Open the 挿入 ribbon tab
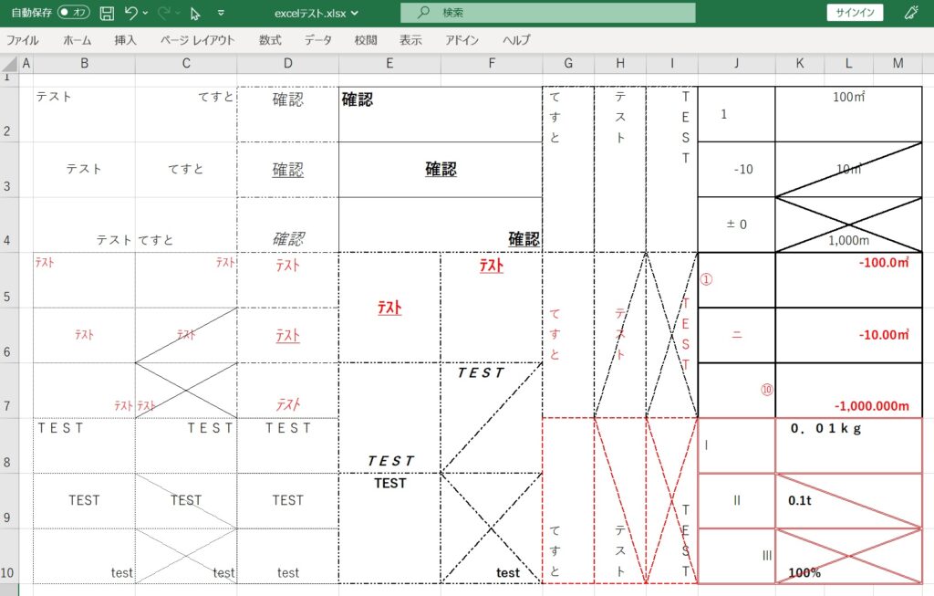934x596 pixels. point(126,39)
